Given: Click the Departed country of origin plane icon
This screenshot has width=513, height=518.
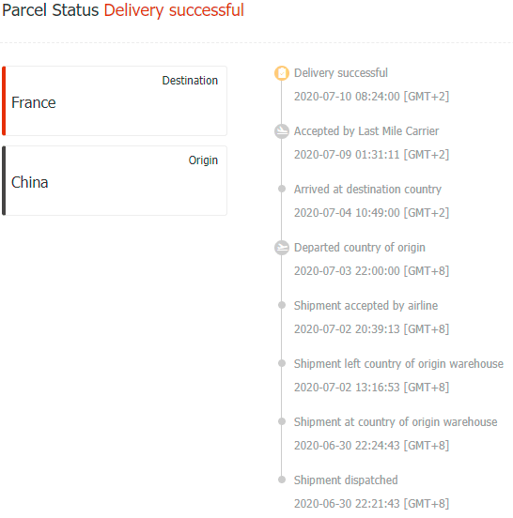Looking at the screenshot, I should coord(282,248).
